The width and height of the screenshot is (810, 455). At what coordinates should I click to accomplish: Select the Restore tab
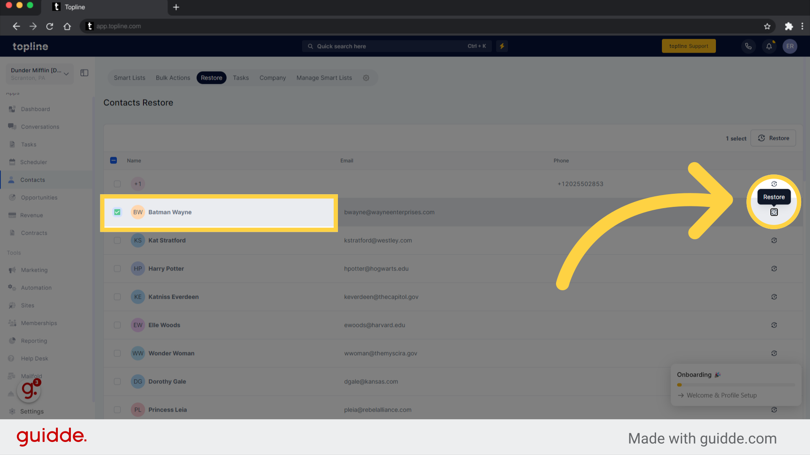click(x=211, y=78)
